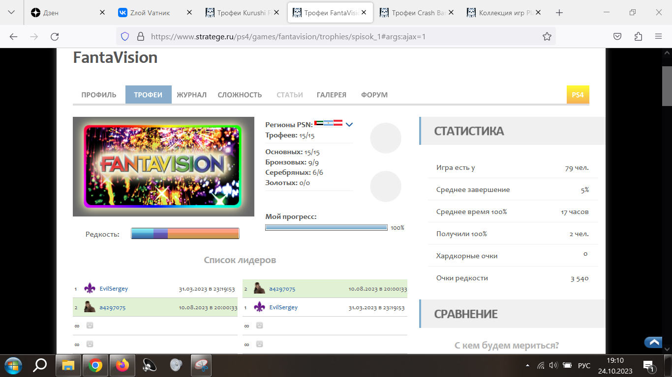Switch to Firefox in taskbar
Viewport: 672px width, 377px height.
(122, 365)
